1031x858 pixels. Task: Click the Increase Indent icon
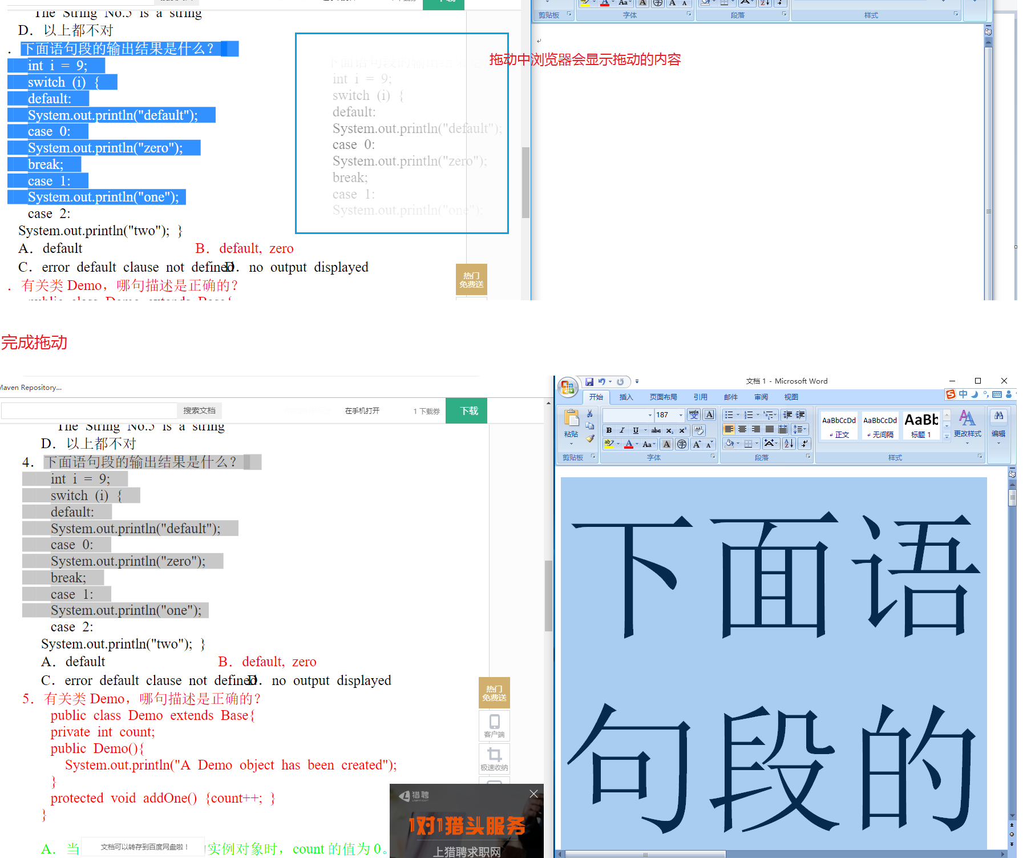pyautogui.click(x=800, y=415)
